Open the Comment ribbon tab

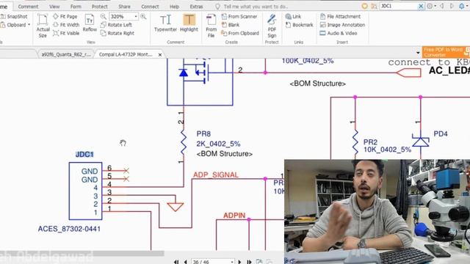28,7
